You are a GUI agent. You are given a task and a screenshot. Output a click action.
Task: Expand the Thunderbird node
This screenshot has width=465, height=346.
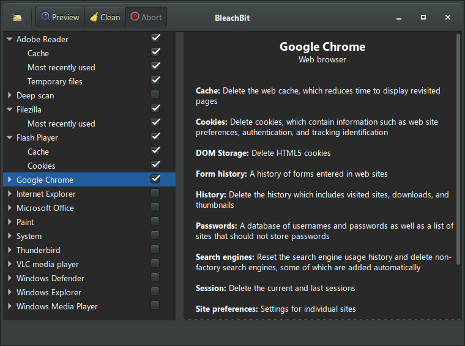pos(10,250)
